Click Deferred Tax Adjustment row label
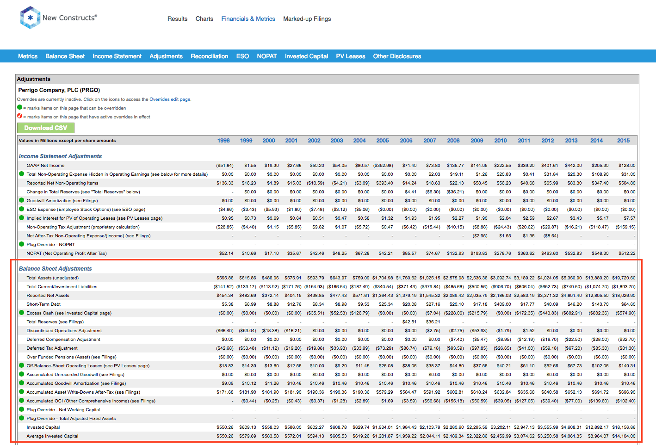Viewport: 656px width, 445px height. tap(52, 348)
